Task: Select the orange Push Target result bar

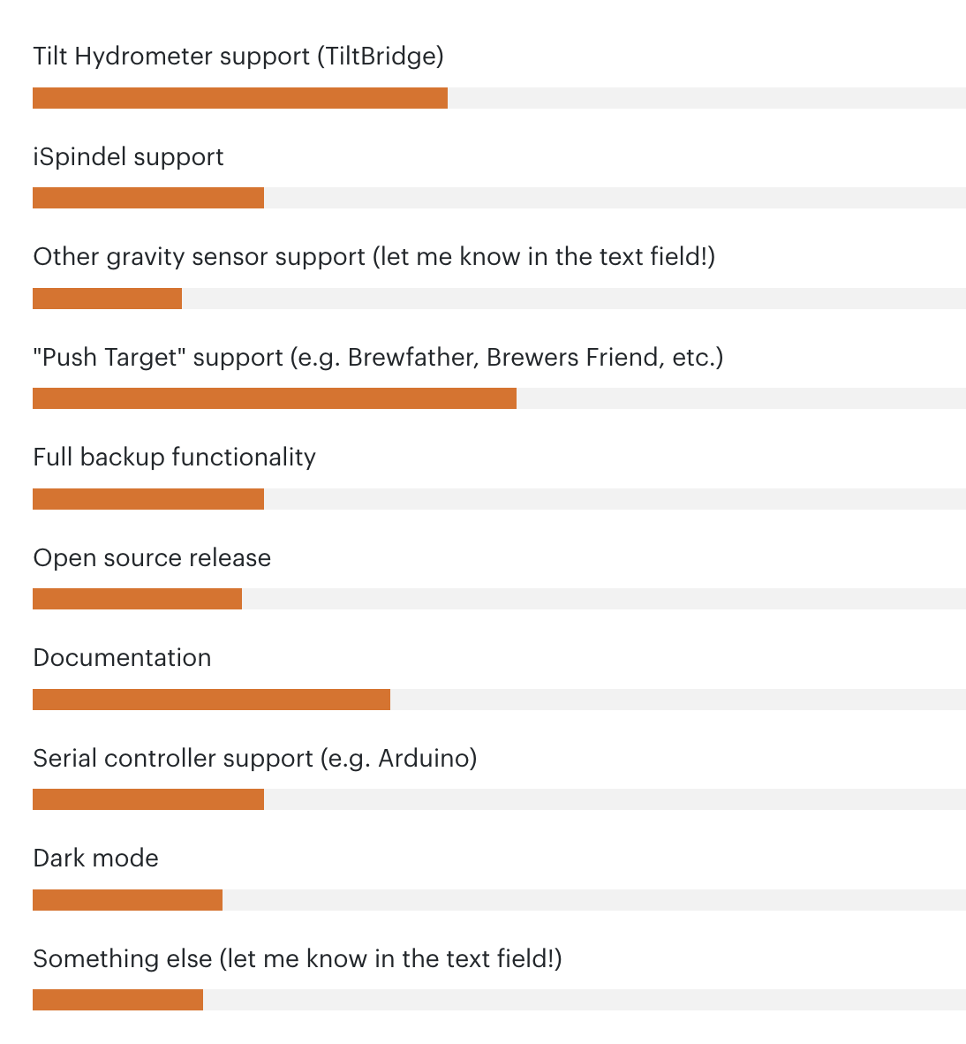Action: point(275,398)
